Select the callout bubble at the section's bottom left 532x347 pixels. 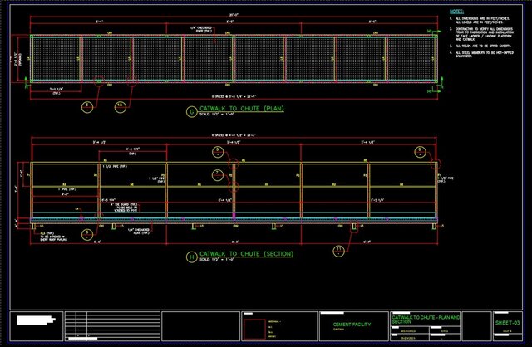(x=86, y=235)
